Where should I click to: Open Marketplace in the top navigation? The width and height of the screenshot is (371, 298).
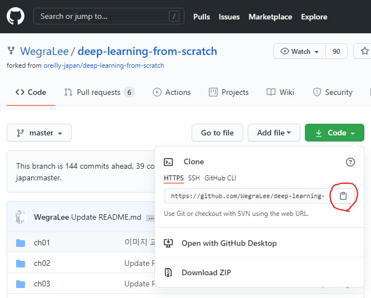270,17
